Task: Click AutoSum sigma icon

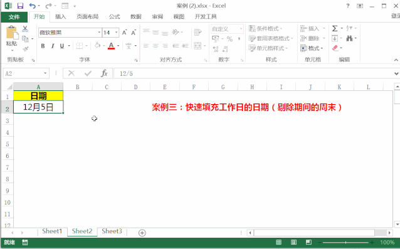Action: pyautogui.click(x=335, y=28)
